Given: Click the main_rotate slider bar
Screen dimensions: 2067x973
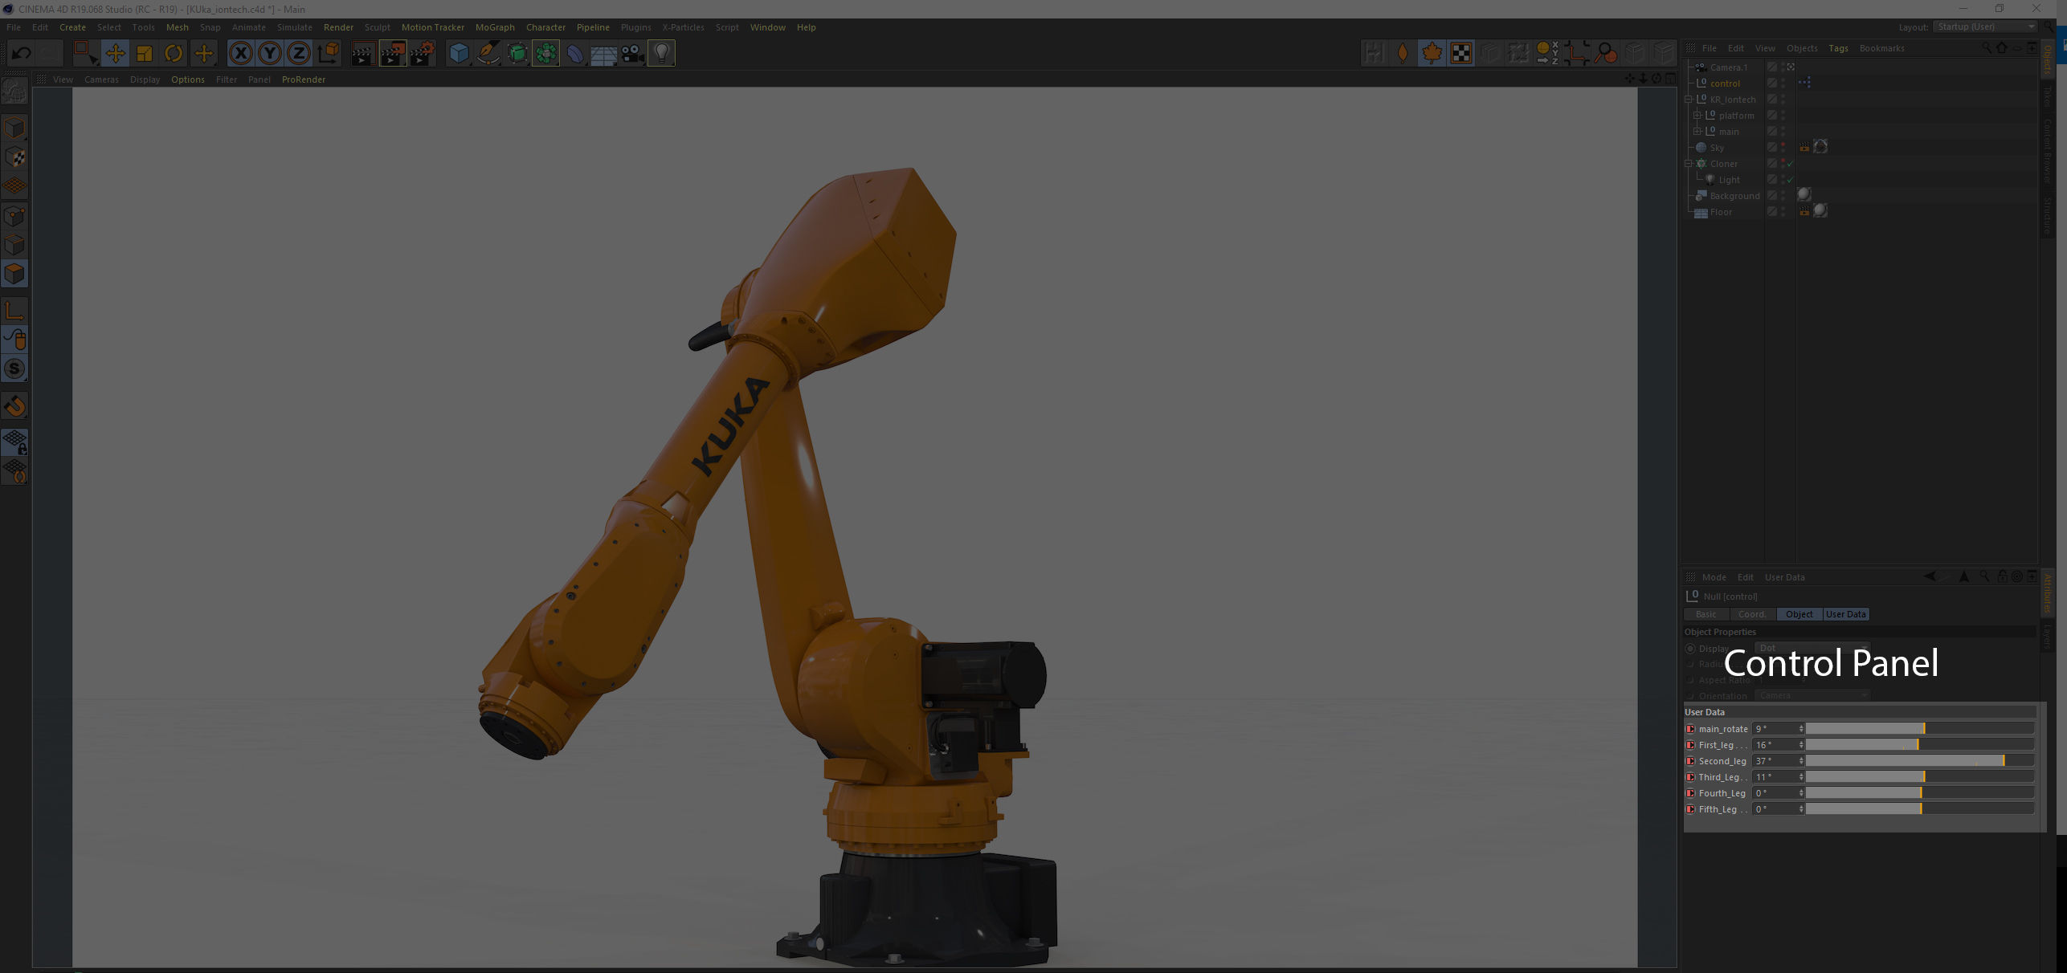Looking at the screenshot, I should pos(1919,729).
